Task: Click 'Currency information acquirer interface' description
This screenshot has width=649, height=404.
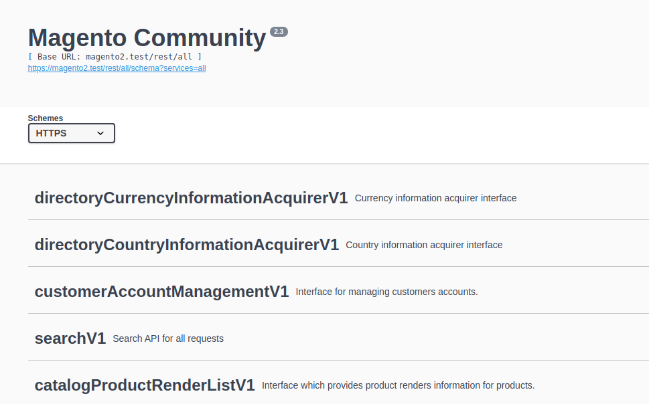Action: point(435,198)
